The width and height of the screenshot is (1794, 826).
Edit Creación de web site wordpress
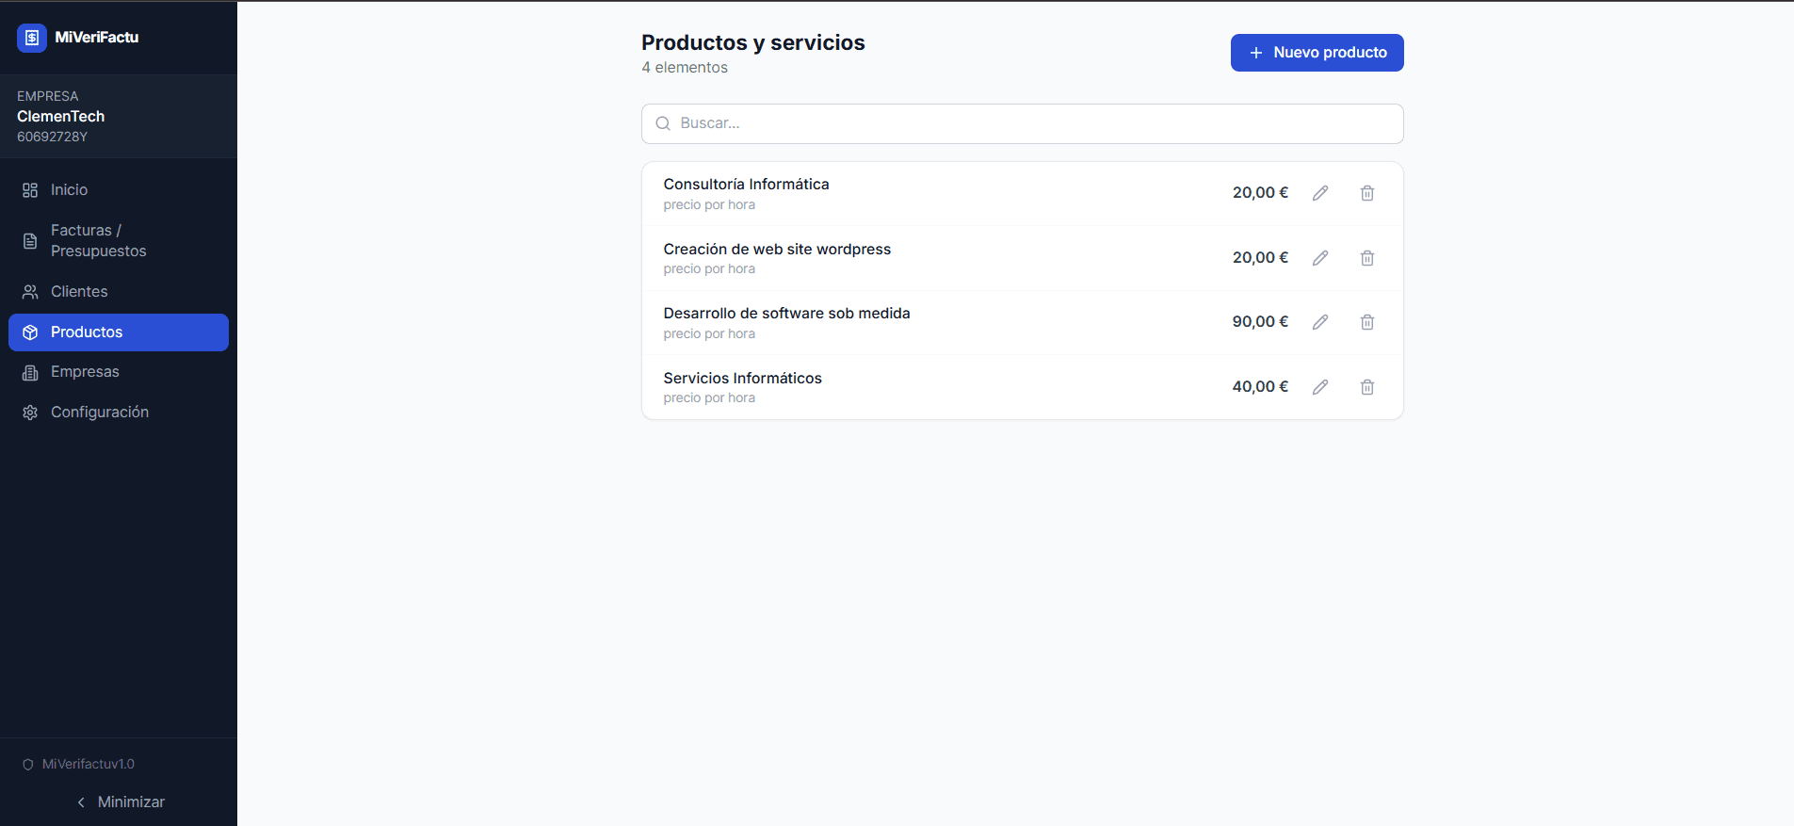(x=1320, y=258)
